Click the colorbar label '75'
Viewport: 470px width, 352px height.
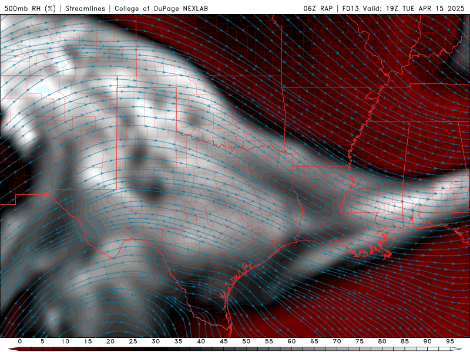coord(360,341)
